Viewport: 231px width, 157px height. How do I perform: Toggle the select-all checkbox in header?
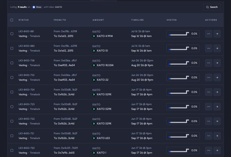[12, 20]
